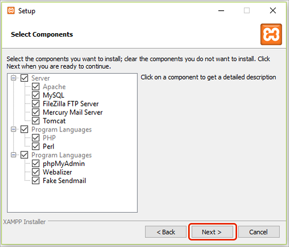The width and height of the screenshot is (289, 247).
Task: Select the phpMyAdmin tree label
Action: click(64, 164)
